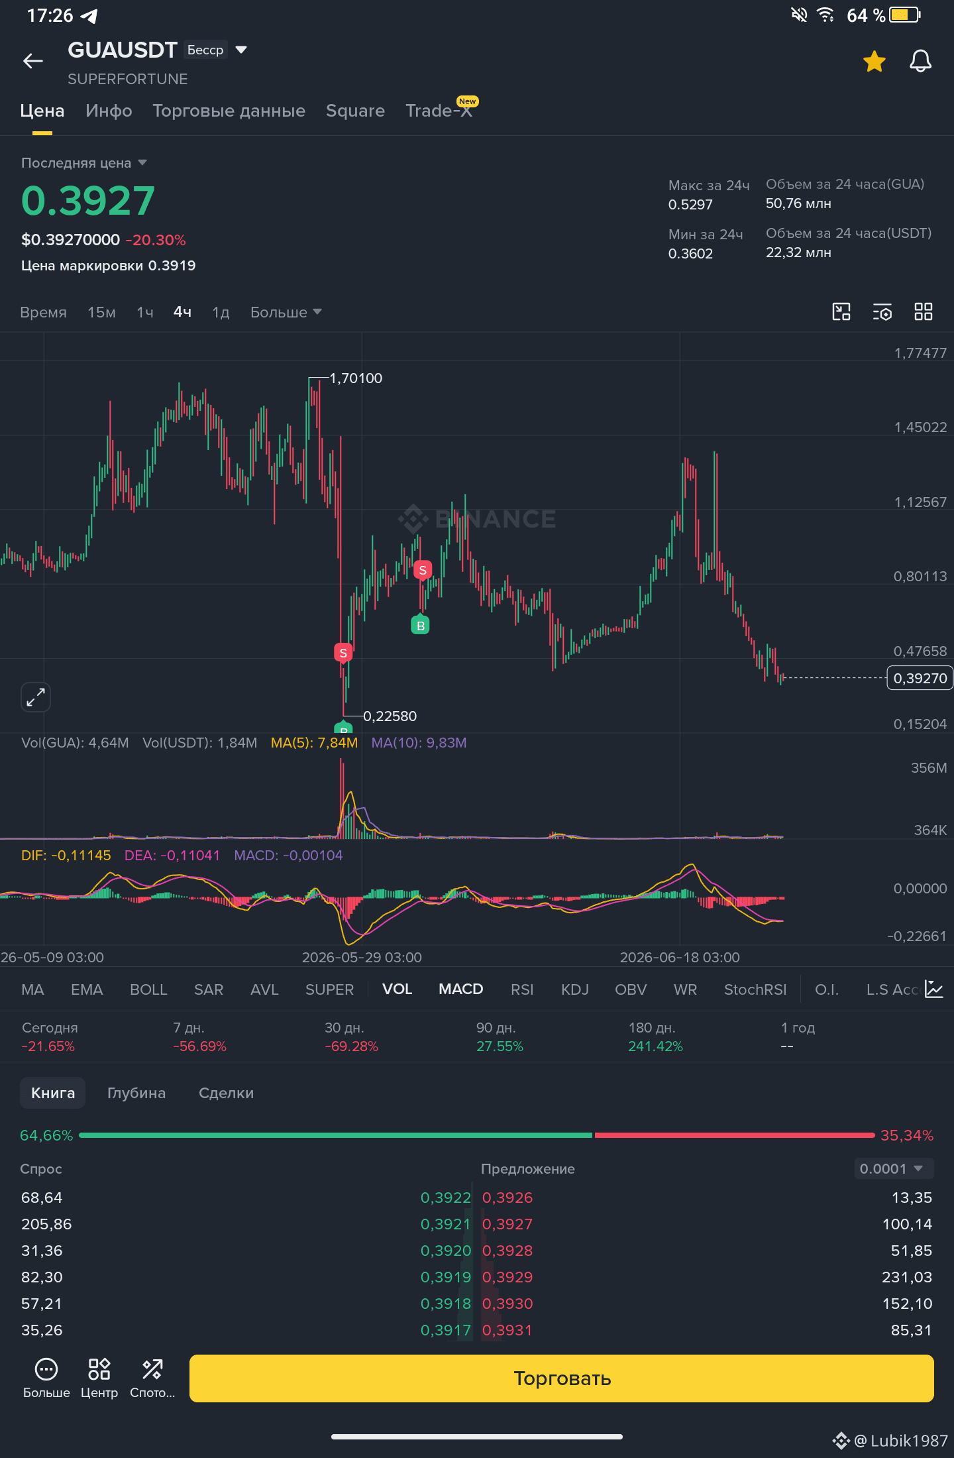Tap the green B buy marker on chart
Viewport: 954px width, 1458px height.
click(420, 625)
